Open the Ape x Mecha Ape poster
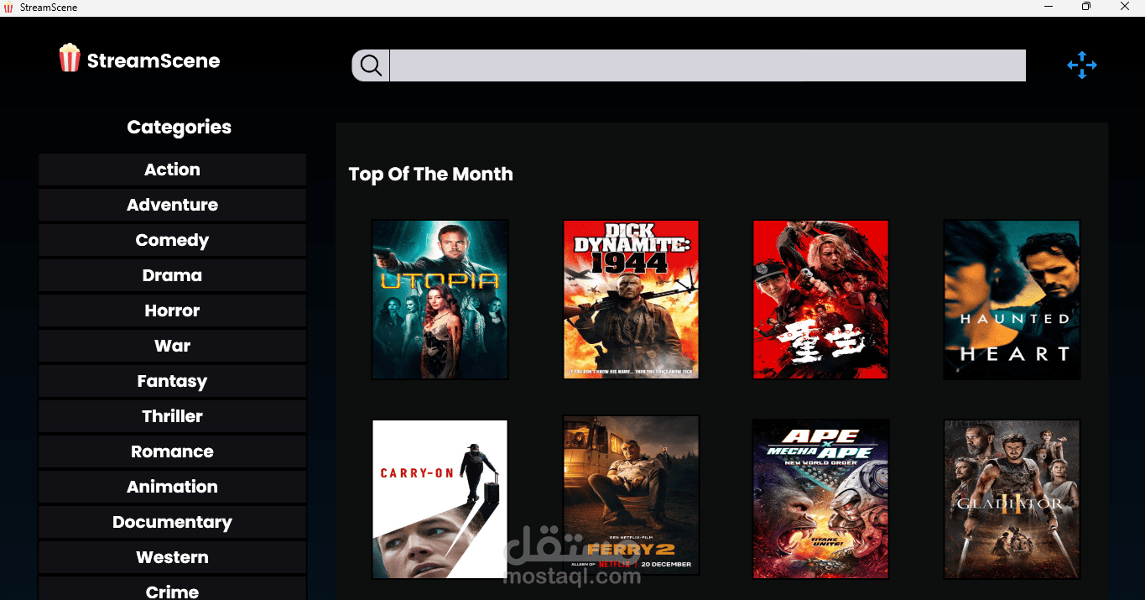Viewport: 1145px width, 600px height. click(x=821, y=499)
